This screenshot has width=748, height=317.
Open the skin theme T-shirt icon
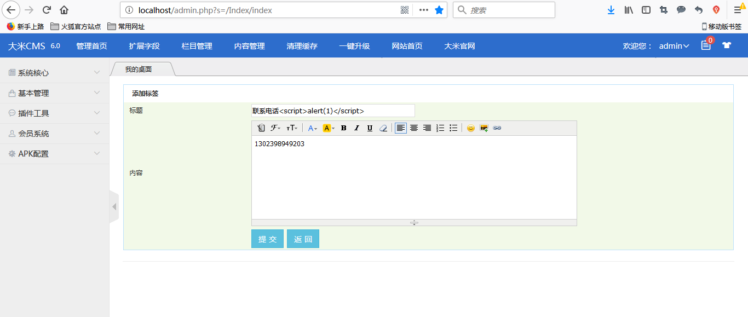coord(727,45)
